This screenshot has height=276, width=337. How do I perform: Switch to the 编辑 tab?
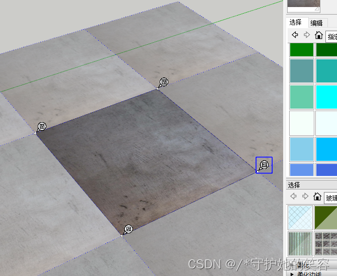(x=317, y=23)
